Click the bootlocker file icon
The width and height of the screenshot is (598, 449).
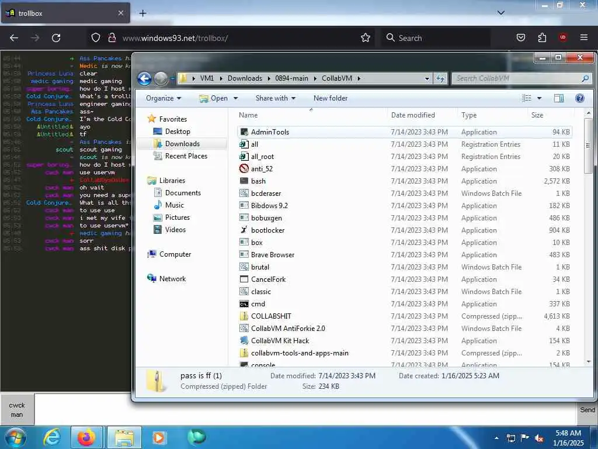click(x=244, y=230)
